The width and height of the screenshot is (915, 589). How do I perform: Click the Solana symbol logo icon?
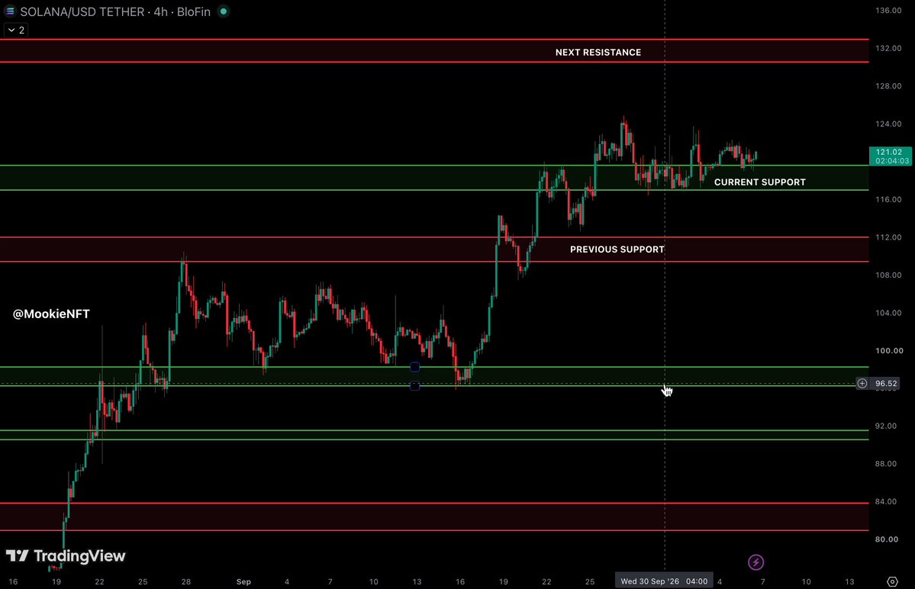10,11
